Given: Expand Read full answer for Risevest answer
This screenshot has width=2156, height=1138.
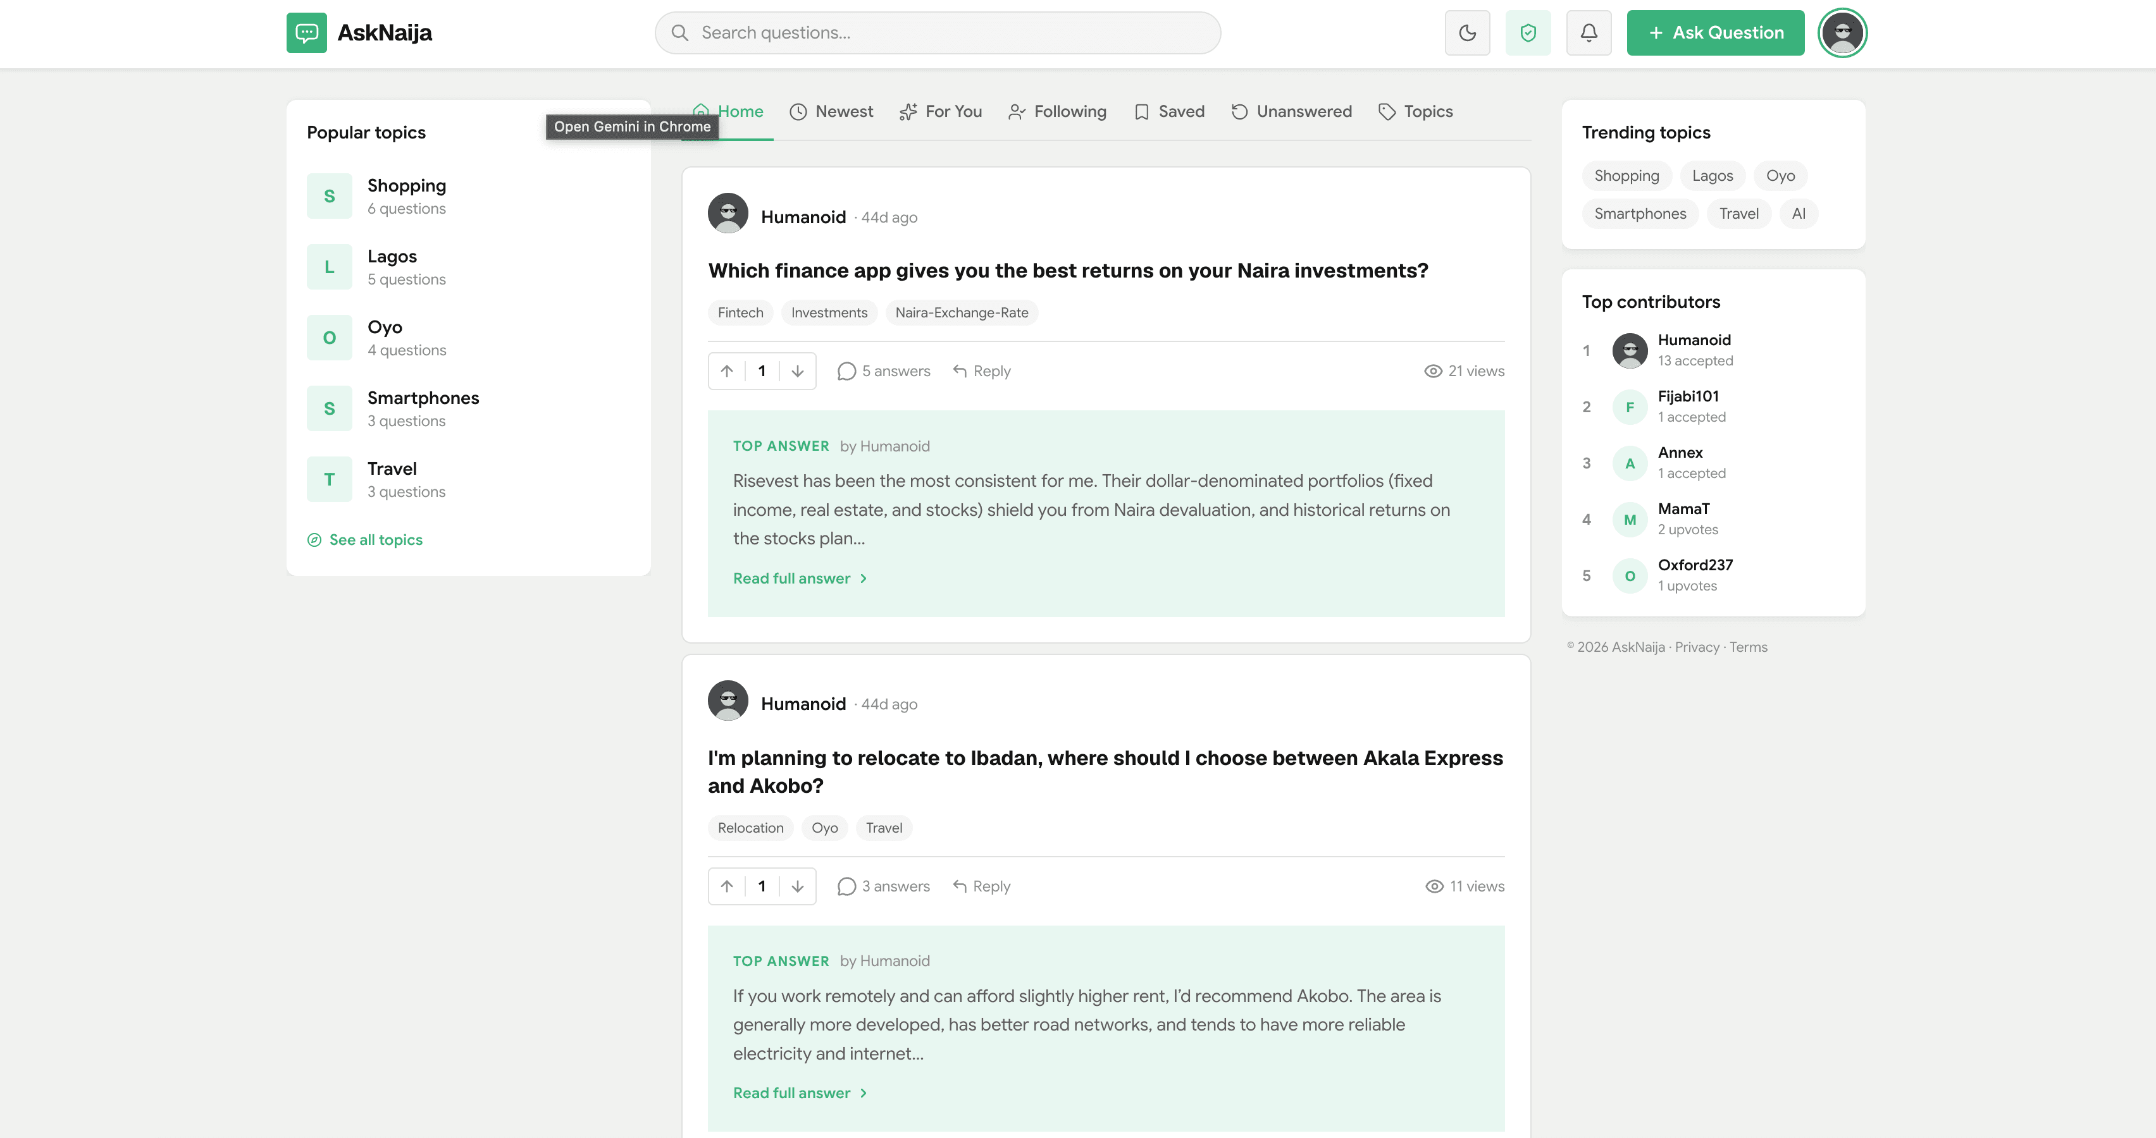Looking at the screenshot, I should click(800, 578).
